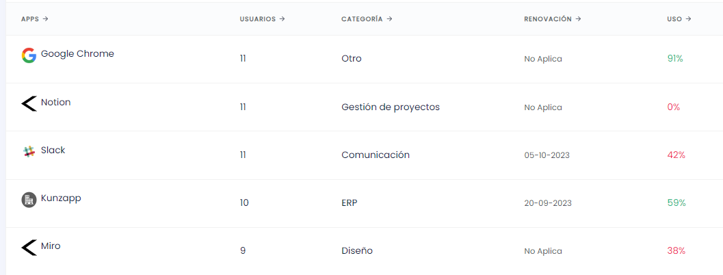Open the Notion app entry
Image resolution: width=723 pixels, height=275 pixels.
click(x=56, y=102)
